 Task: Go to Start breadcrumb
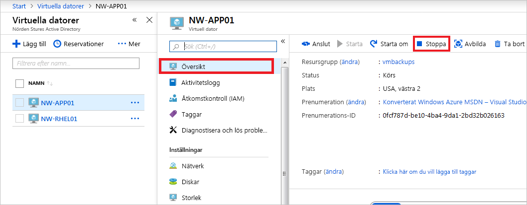click(19, 6)
